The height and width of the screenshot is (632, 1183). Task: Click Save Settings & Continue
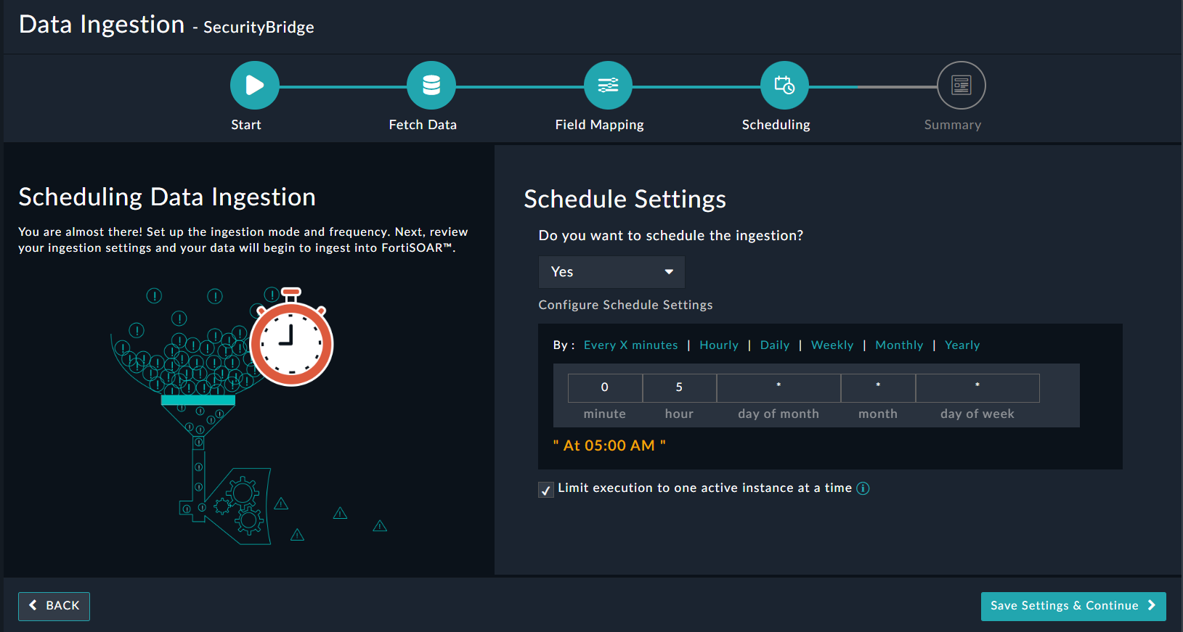1073,606
